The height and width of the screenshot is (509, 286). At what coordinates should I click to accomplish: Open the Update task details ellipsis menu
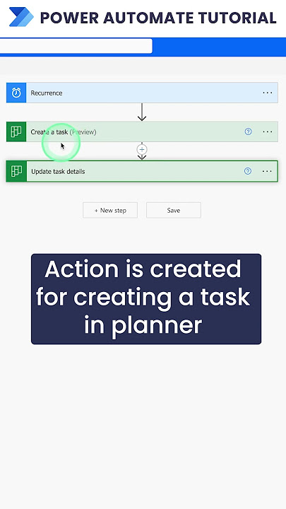pos(267,171)
